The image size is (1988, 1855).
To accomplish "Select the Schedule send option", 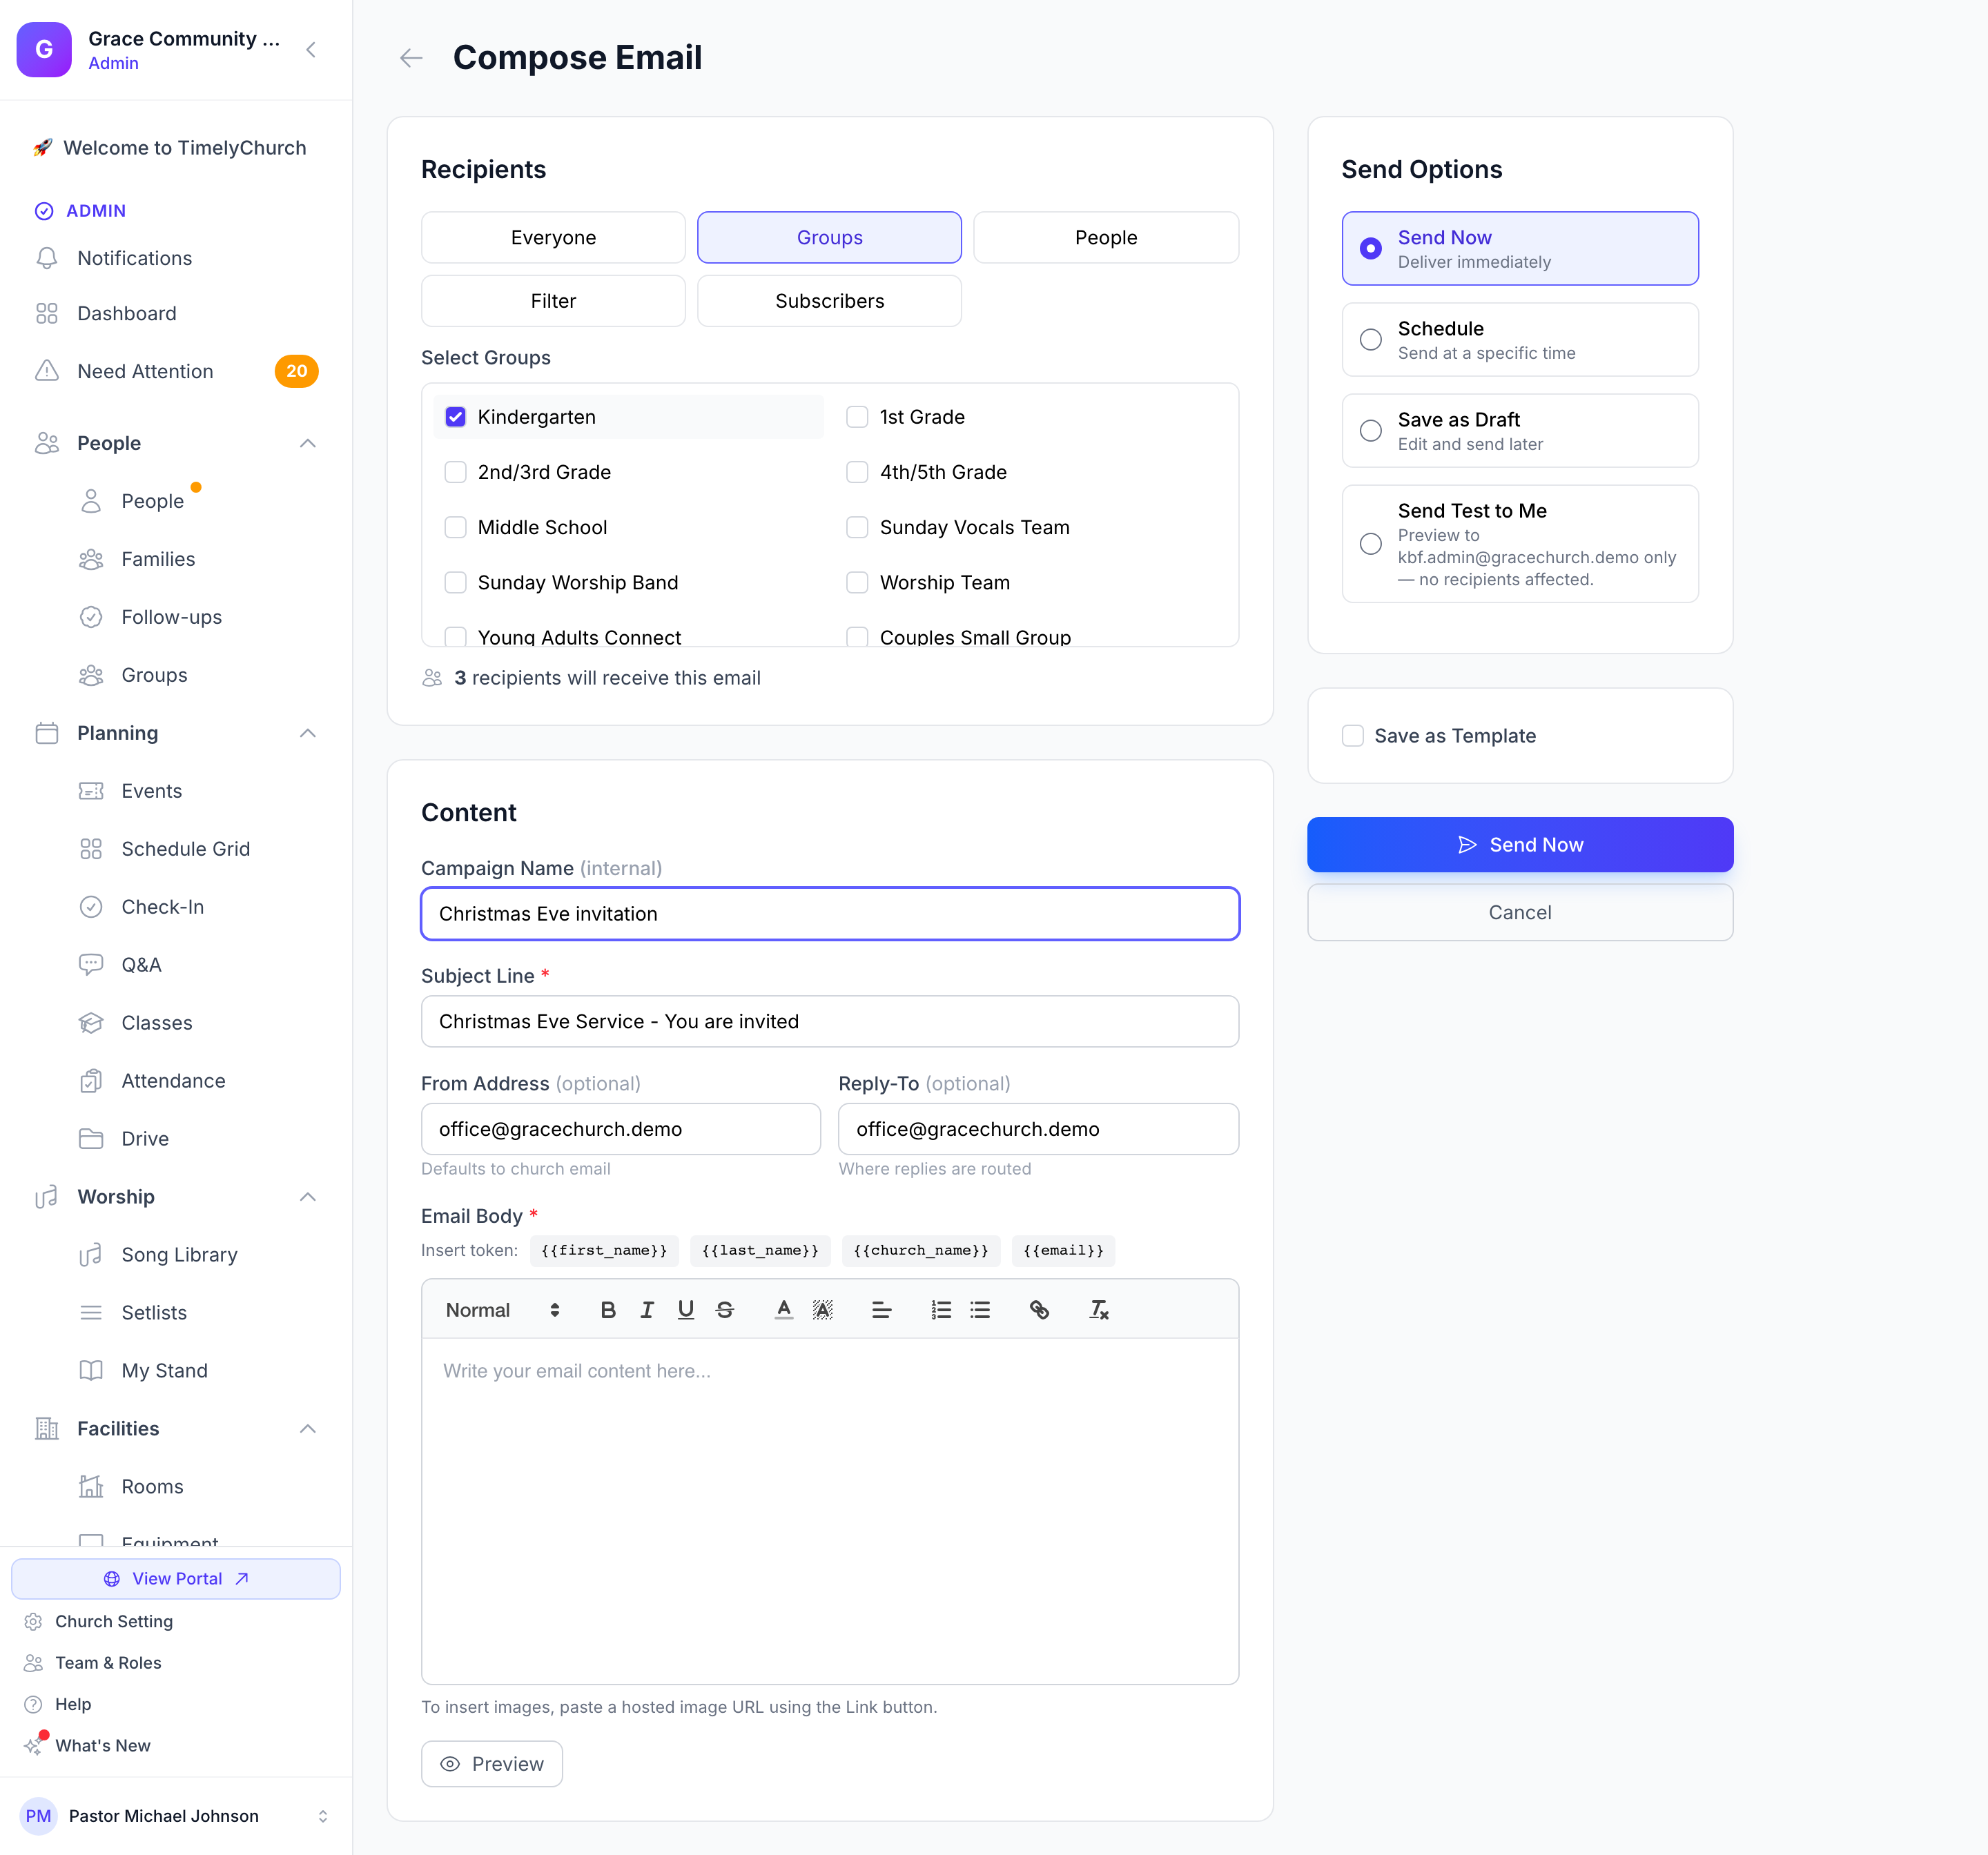I will tap(1520, 340).
